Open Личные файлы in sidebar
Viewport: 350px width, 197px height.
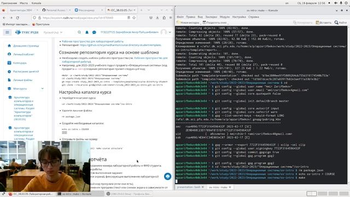22,80
